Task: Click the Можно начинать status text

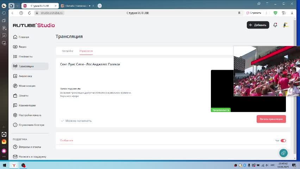Action: (79, 121)
